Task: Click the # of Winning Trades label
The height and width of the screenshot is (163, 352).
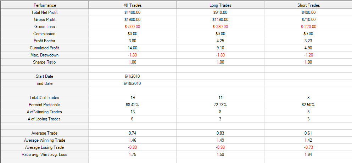Action: coord(45,112)
